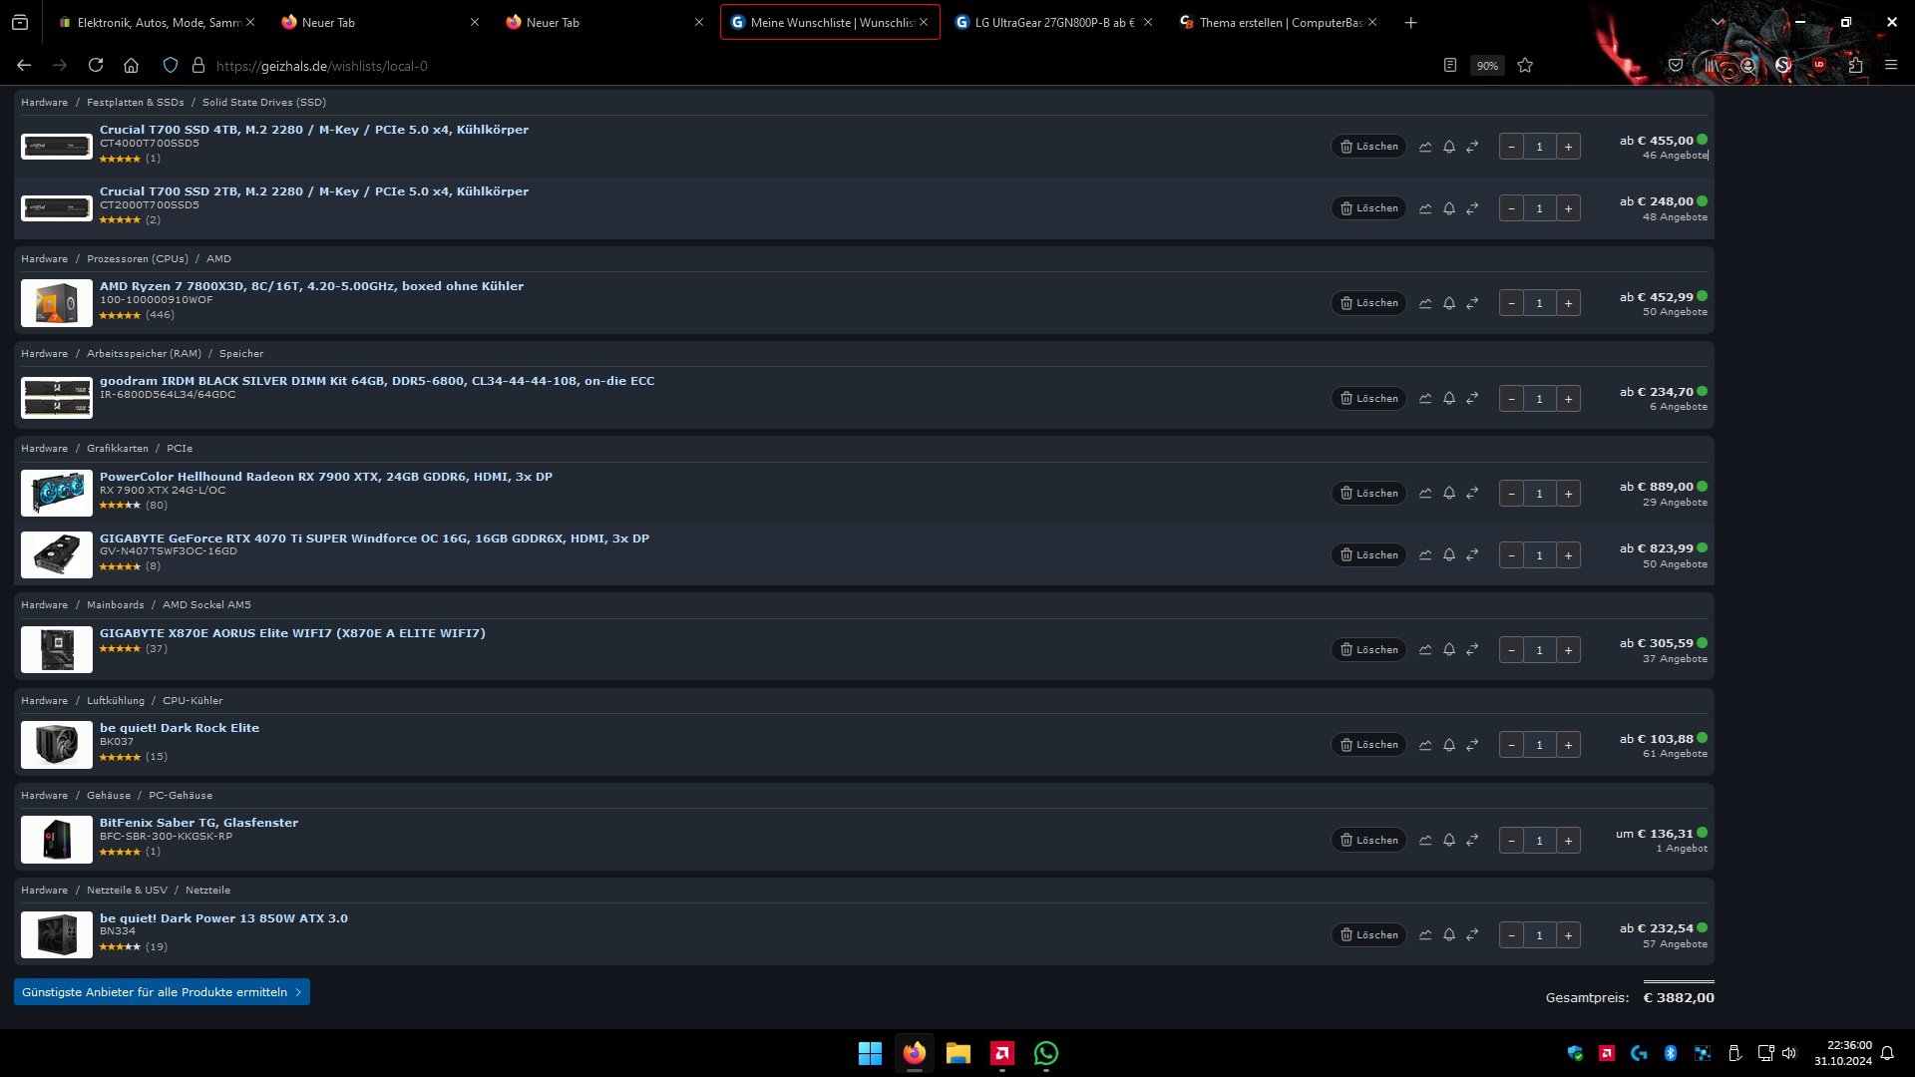The width and height of the screenshot is (1915, 1077).
Task: Click quantity field of goodram IRDM RAM
Action: [1539, 399]
